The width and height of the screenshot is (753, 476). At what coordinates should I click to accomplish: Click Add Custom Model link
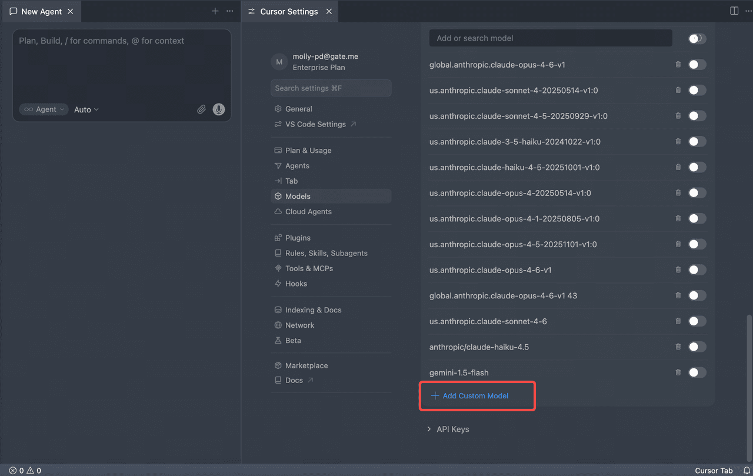470,396
